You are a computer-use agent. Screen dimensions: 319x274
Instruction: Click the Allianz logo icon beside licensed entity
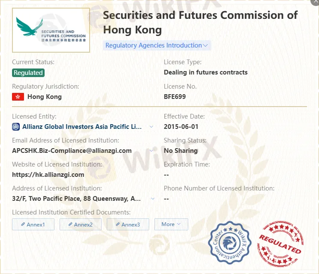click(16, 127)
